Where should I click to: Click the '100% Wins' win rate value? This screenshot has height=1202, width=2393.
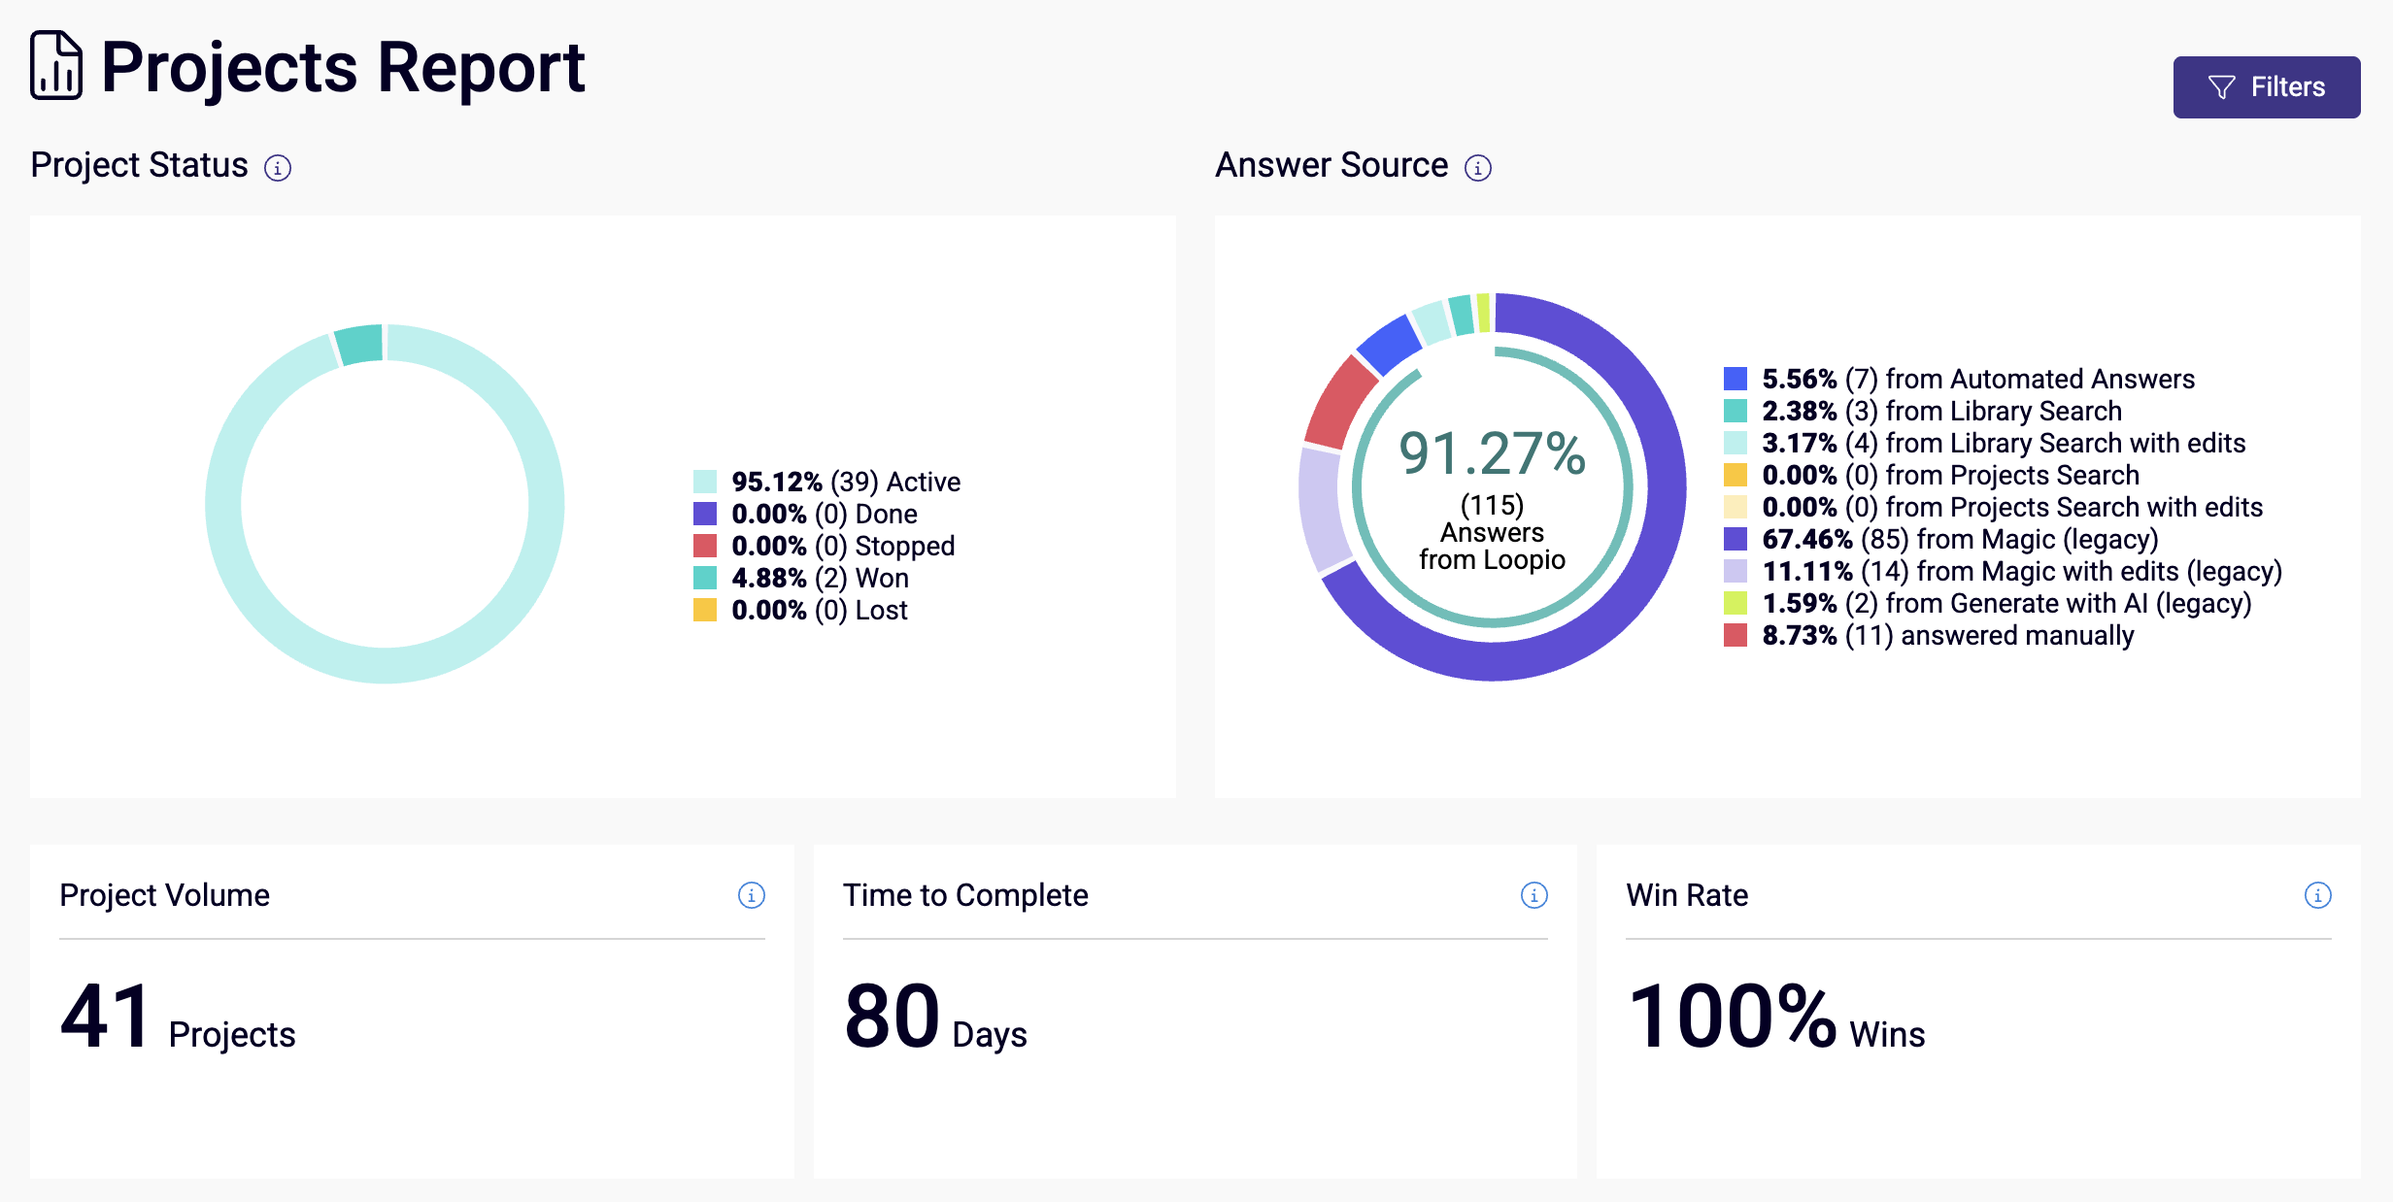point(1775,1017)
